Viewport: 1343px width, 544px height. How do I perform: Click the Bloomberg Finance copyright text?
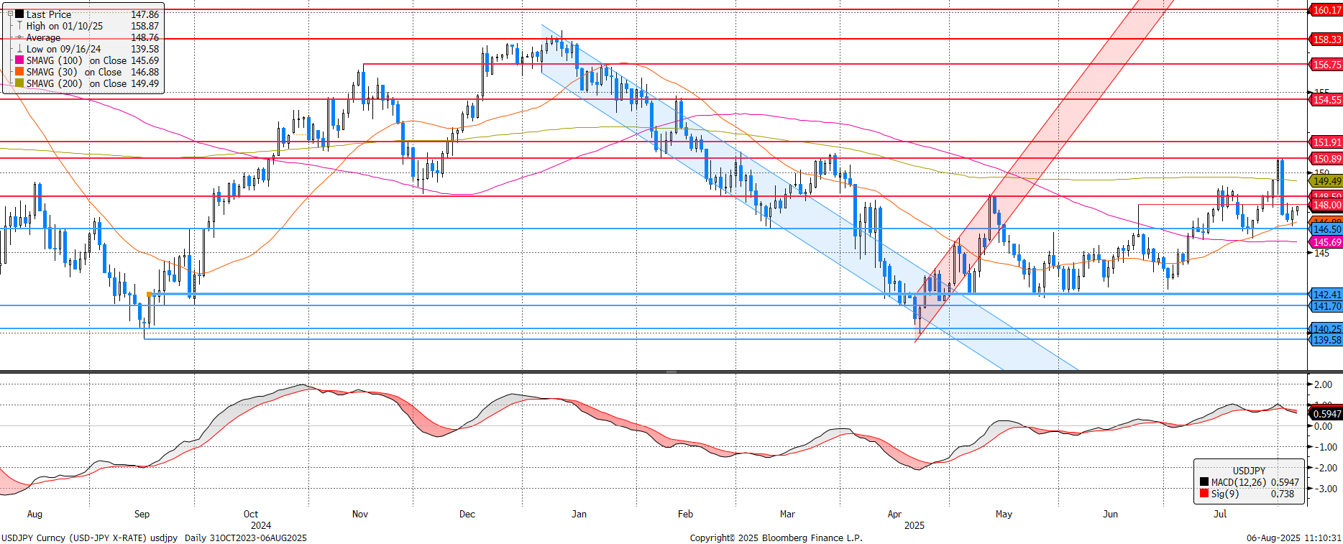click(x=776, y=538)
